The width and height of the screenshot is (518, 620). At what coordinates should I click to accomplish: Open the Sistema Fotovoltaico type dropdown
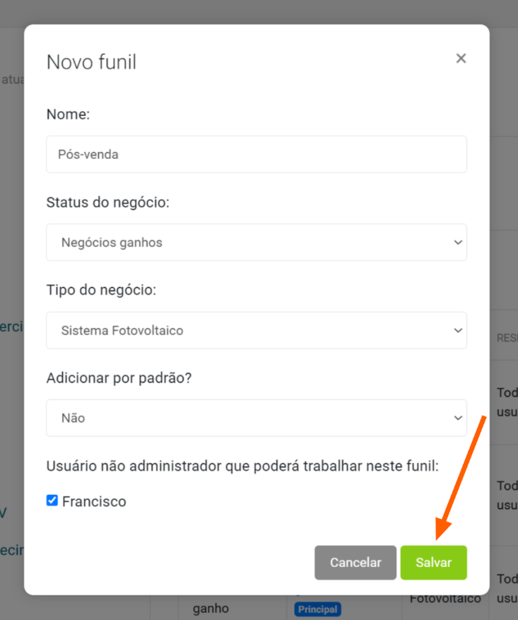click(257, 331)
